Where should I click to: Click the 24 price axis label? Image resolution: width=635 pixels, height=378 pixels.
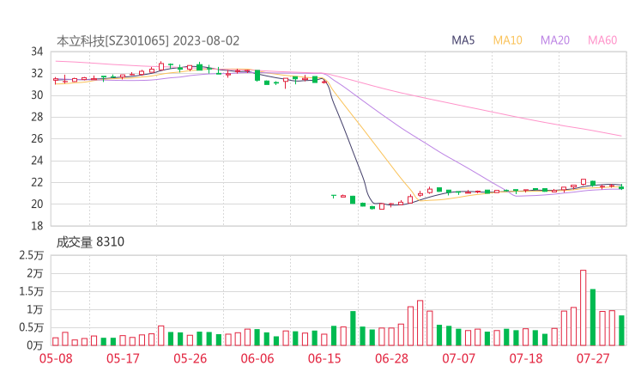pyautogui.click(x=37, y=161)
